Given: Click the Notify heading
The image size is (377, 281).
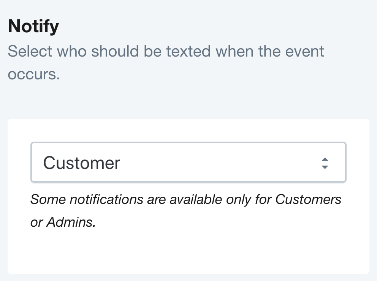Looking at the screenshot, I should click(x=33, y=25).
